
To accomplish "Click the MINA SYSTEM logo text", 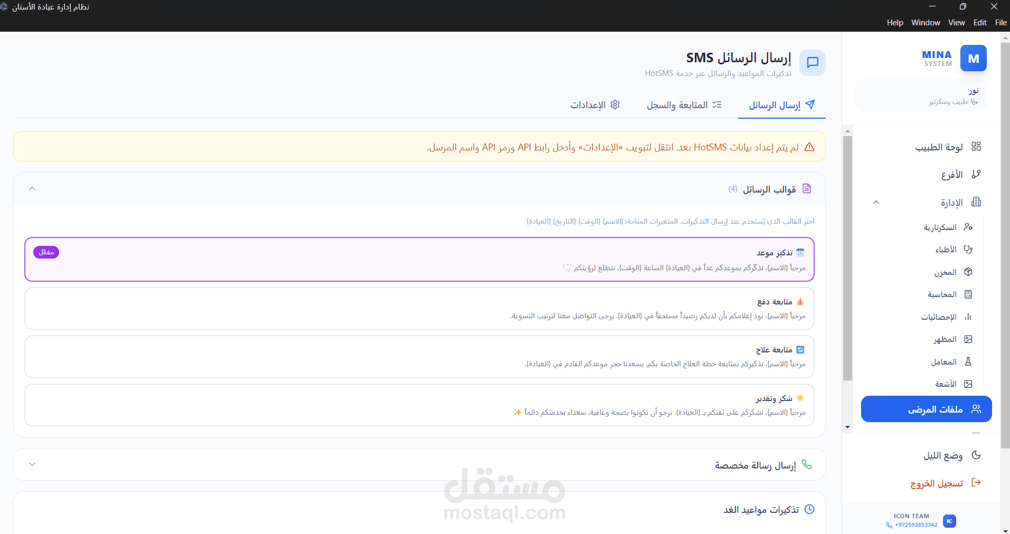I will (x=937, y=58).
